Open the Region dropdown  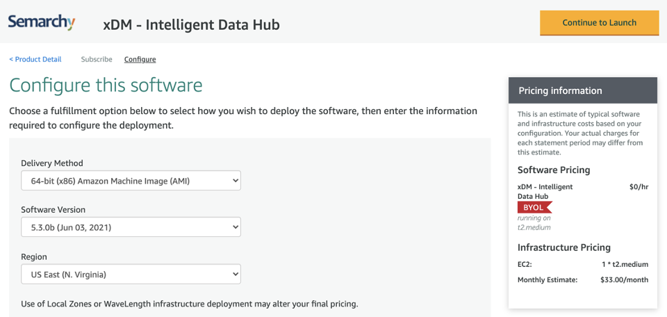(131, 275)
